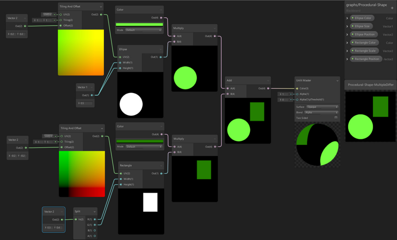
Task: Collapse the Rectangle node with its chevron
Action: [161, 166]
